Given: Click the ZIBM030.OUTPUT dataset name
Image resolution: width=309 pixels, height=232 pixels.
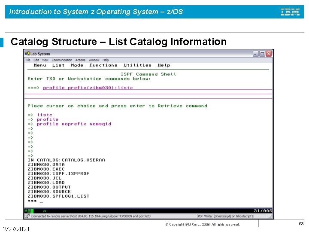Looking at the screenshot, I should [49, 187].
